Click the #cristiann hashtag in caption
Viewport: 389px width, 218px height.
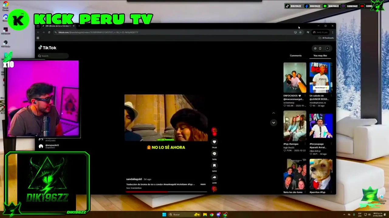[x=182, y=184]
